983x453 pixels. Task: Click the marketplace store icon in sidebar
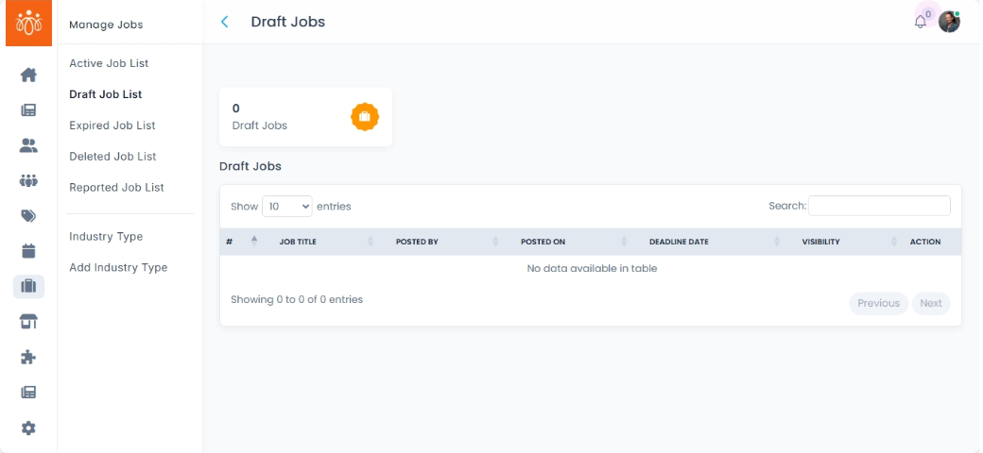pos(28,322)
